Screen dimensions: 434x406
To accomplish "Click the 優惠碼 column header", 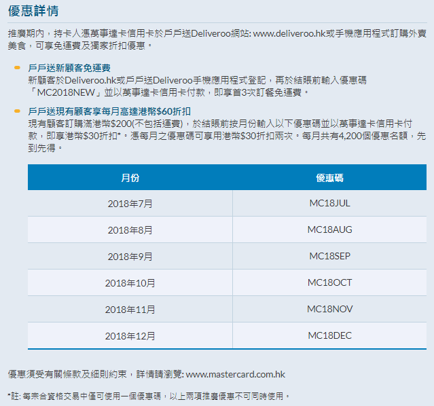I will click(329, 178).
